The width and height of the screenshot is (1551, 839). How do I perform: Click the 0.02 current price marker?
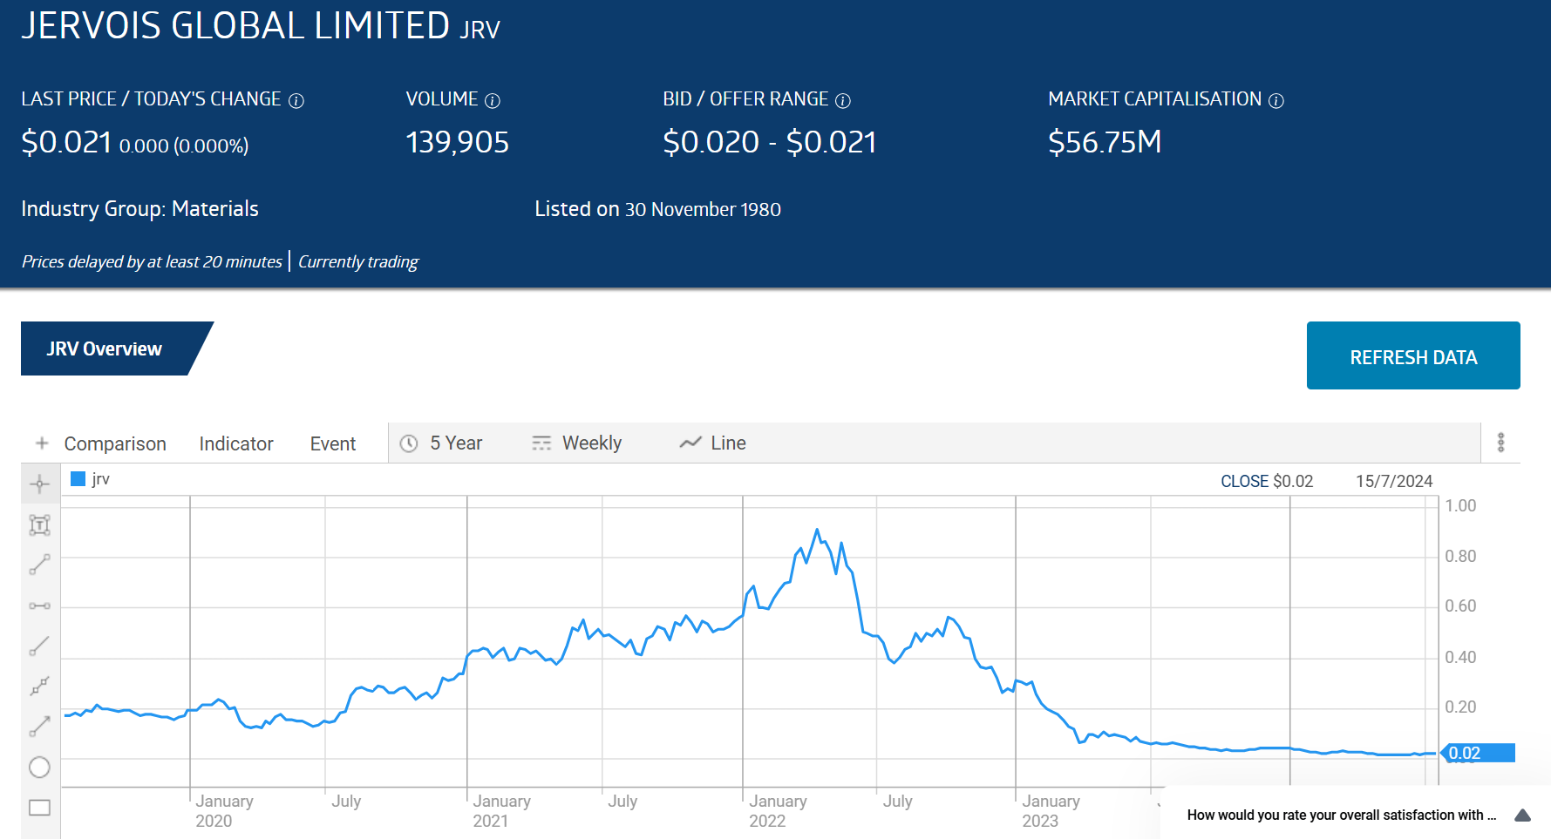coord(1479,753)
